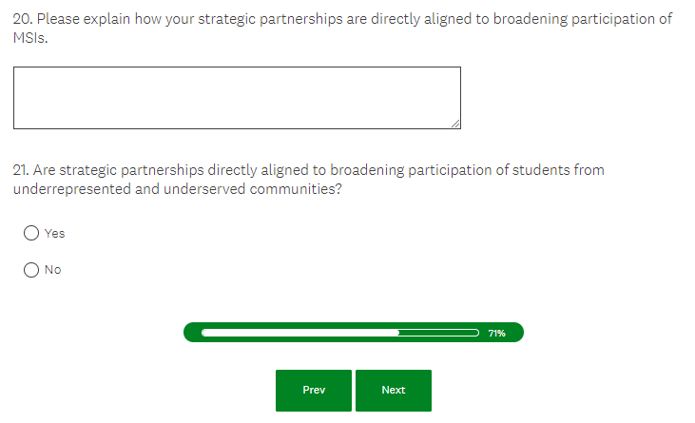Click the top border of the answer text box
This screenshot has width=695, height=423.
(x=237, y=67)
